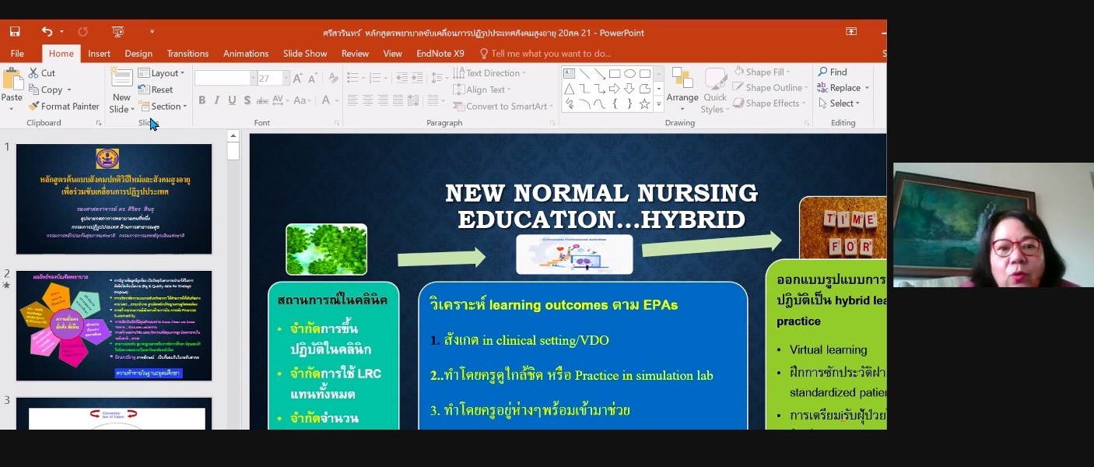Expand the shapes gallery More arrow

click(659, 104)
